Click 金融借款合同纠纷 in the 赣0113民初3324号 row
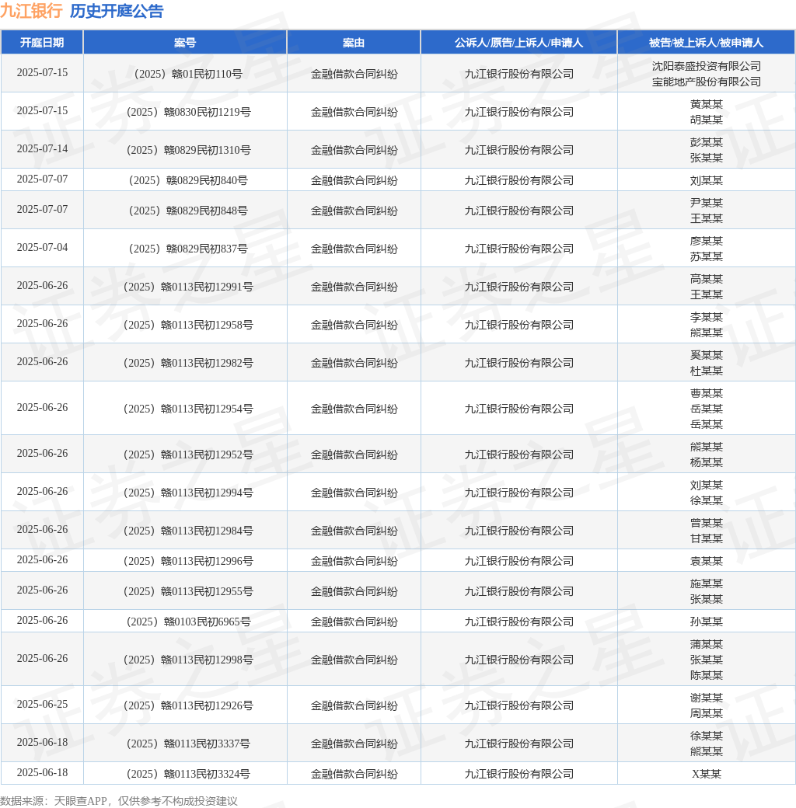 pyautogui.click(x=354, y=775)
